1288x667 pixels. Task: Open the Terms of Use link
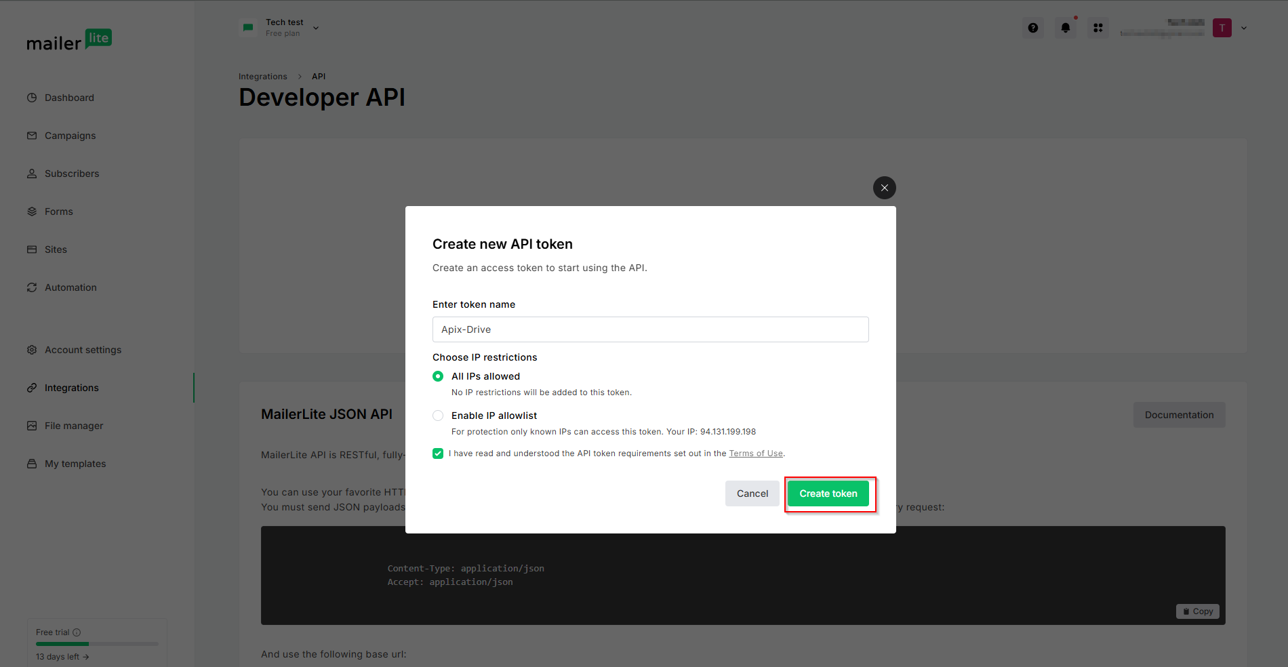point(755,453)
